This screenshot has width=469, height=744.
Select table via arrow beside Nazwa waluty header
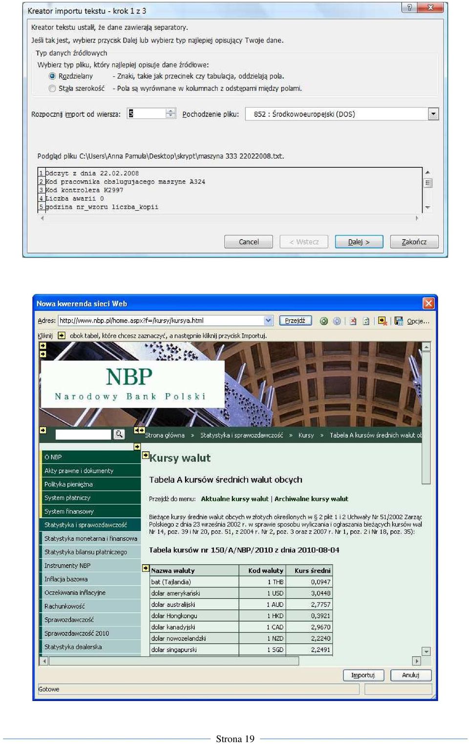point(146,568)
